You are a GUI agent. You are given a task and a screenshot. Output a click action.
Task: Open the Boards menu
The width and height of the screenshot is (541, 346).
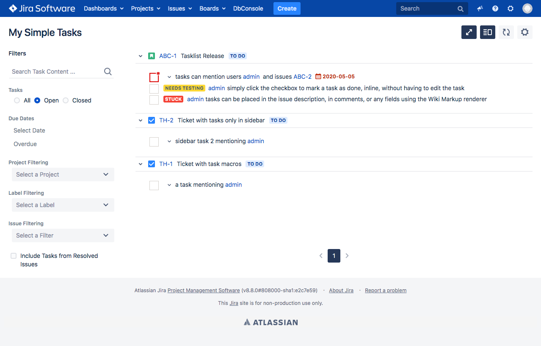coord(213,8)
